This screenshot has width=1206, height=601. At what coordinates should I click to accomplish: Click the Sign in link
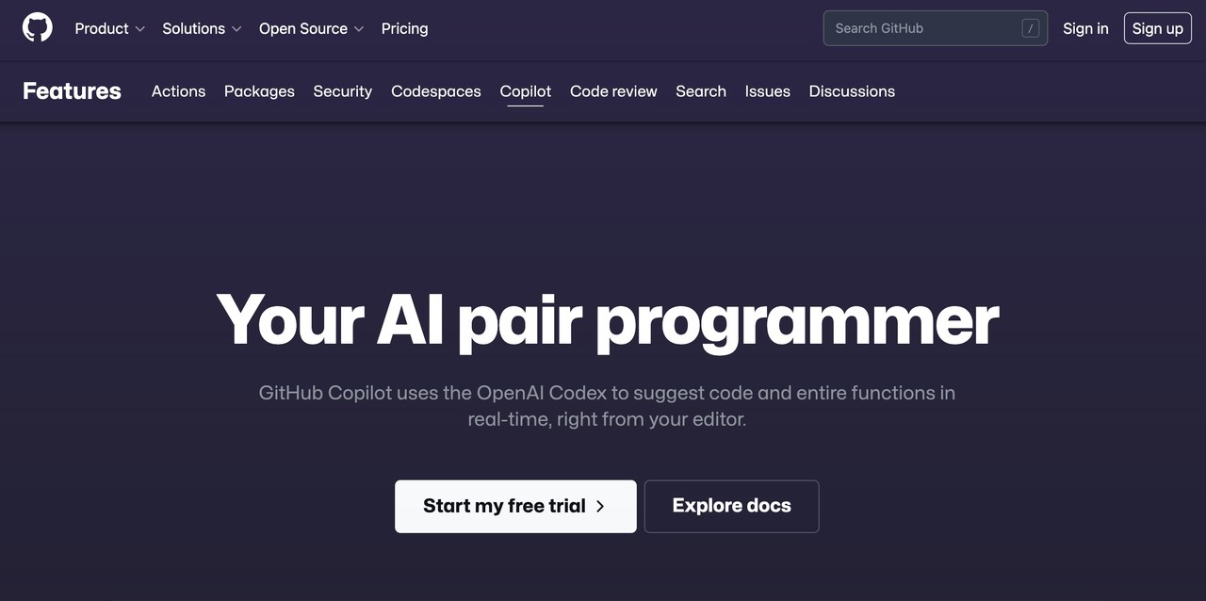tap(1085, 28)
